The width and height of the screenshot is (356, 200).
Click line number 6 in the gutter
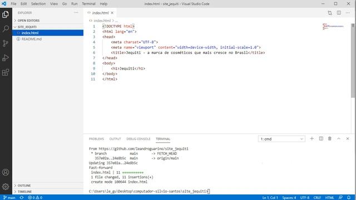94,53
